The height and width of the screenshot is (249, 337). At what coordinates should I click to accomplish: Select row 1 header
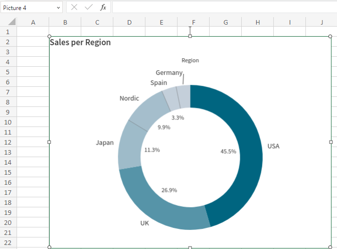8,32
